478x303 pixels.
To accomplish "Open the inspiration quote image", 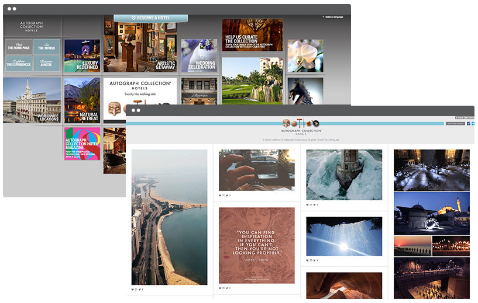I will pos(257,246).
